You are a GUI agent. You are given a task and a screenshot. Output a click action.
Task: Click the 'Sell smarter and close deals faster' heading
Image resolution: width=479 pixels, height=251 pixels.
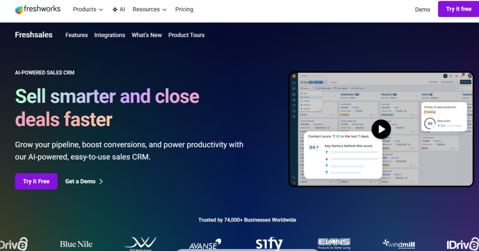pyautogui.click(x=107, y=108)
